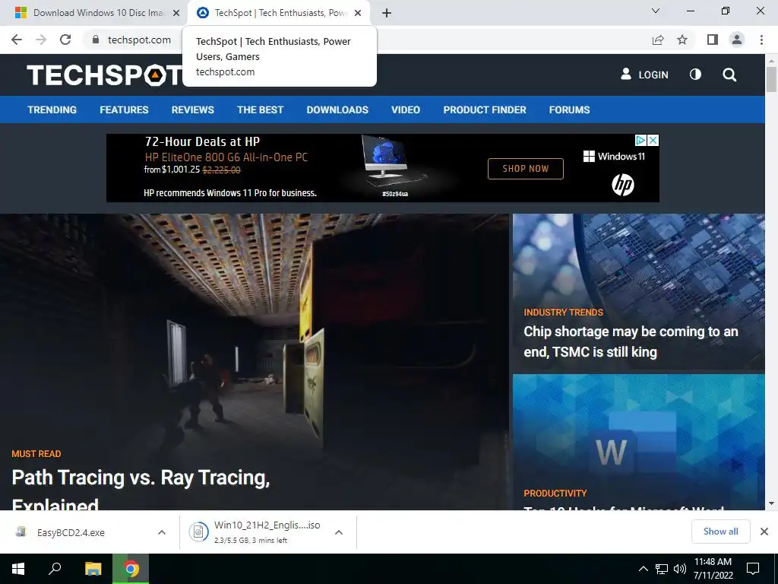Open site search magnifier icon
The image size is (778, 584).
click(x=729, y=75)
